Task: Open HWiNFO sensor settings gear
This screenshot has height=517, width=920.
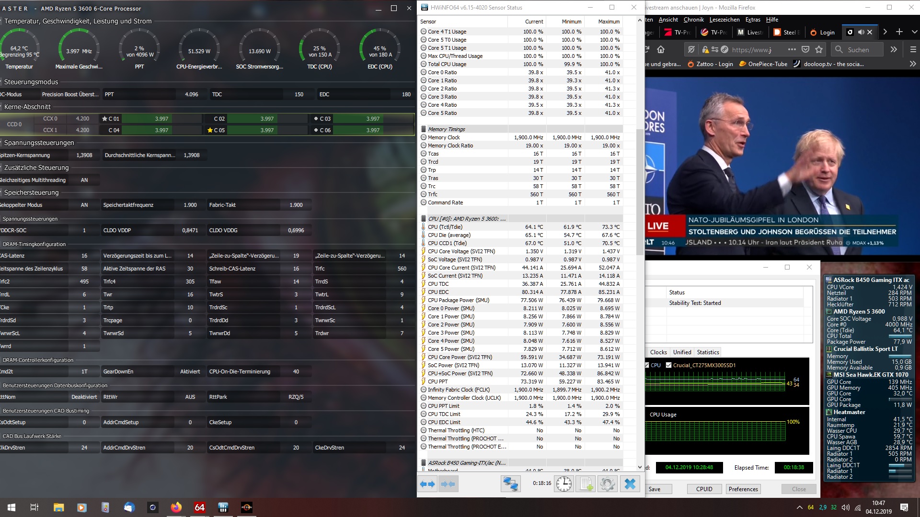Action: click(x=607, y=484)
